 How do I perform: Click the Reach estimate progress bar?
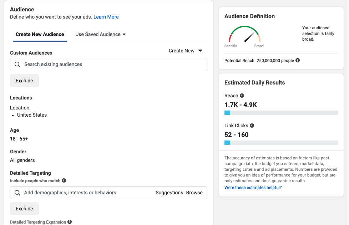click(x=281, y=113)
